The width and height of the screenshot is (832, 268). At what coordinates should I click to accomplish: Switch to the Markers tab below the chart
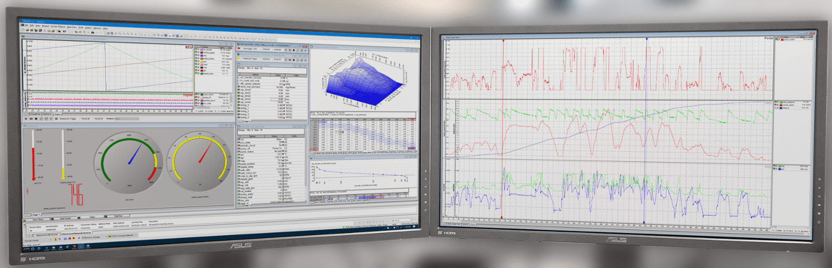click(x=47, y=114)
